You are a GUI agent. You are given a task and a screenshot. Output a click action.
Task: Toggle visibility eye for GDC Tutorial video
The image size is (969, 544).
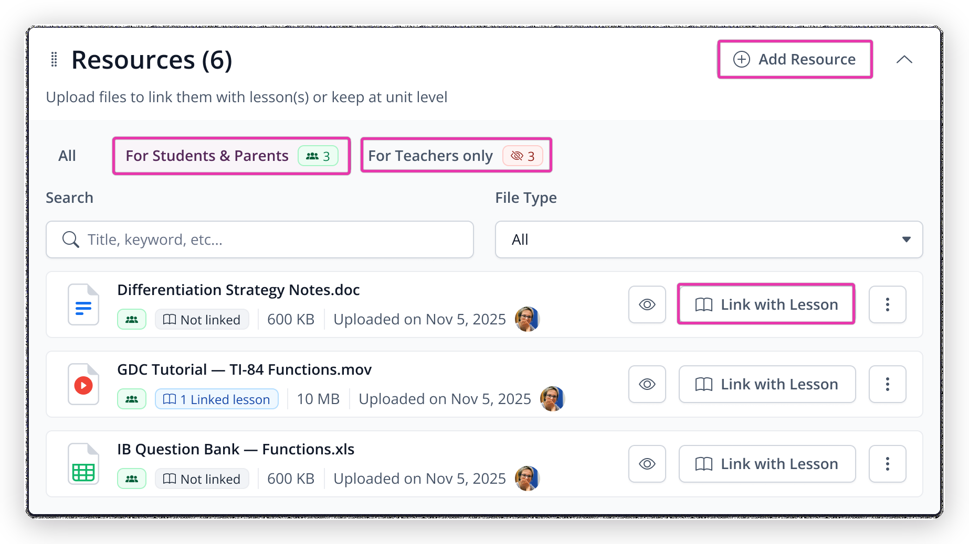click(647, 384)
